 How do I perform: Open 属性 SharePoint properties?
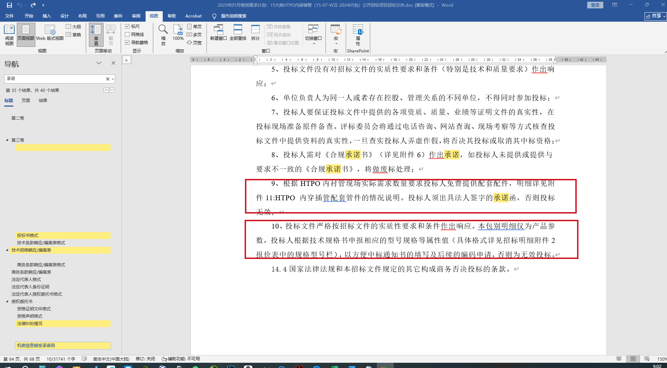click(358, 35)
